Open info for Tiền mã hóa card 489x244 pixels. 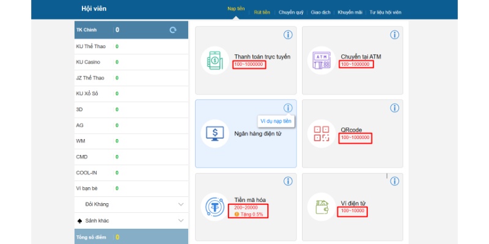(x=288, y=181)
